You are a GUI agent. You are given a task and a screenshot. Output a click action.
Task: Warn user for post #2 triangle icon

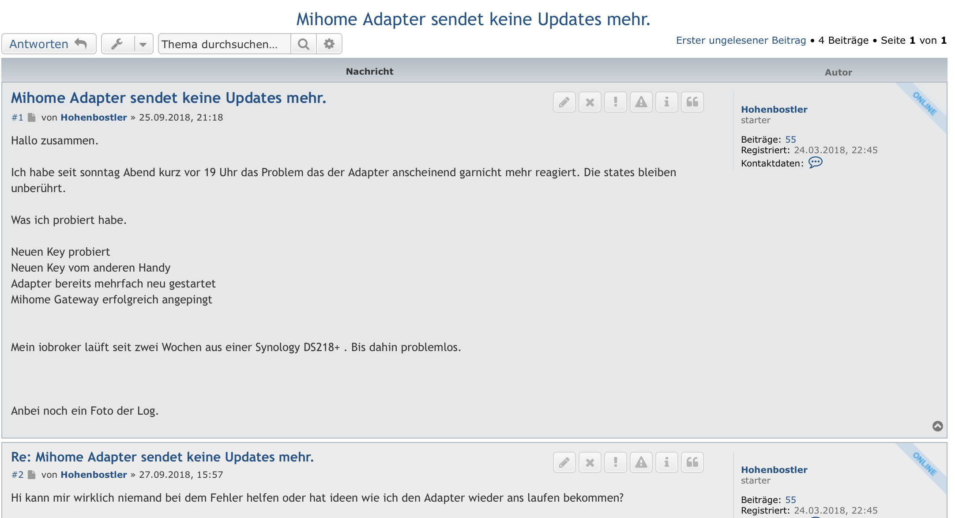[x=641, y=463]
